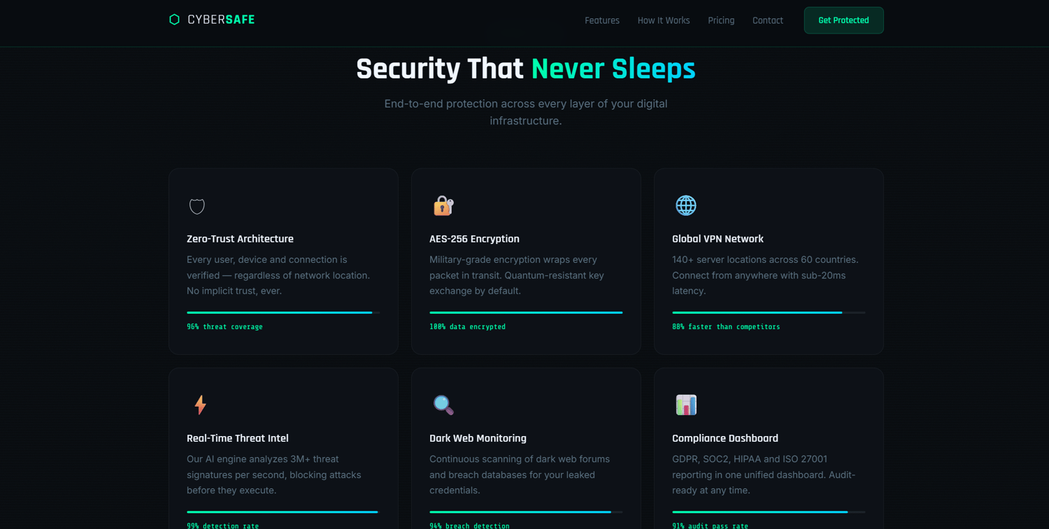The height and width of the screenshot is (529, 1049).
Task: Click the Compliance Dashboard card title
Action: 725,438
